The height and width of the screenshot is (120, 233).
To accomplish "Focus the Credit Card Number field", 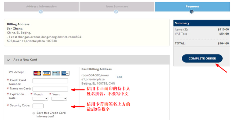I will (50, 81).
